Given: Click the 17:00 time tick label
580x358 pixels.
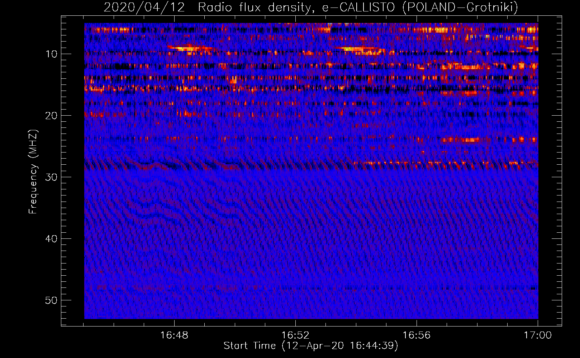Looking at the screenshot, I should (x=538, y=335).
